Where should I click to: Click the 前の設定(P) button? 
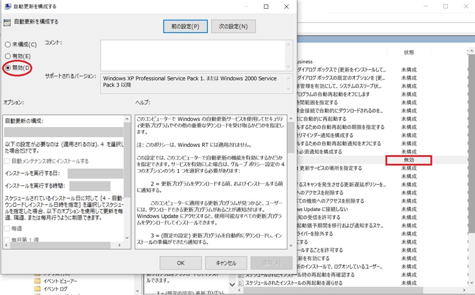pyautogui.click(x=186, y=26)
